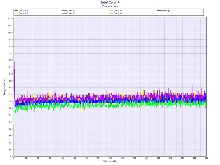Screen dimensions: 220x165
Task: Click the 384 x-axis tick label
Action: (158, 158)
